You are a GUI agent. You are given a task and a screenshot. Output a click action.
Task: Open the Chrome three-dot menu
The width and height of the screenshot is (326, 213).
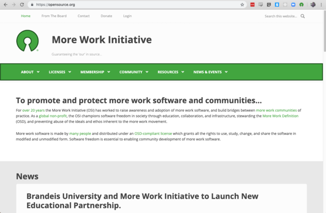321,5
